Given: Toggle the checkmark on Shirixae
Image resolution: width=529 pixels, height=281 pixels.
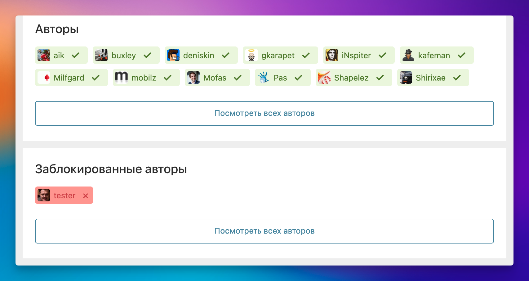Looking at the screenshot, I should 457,77.
